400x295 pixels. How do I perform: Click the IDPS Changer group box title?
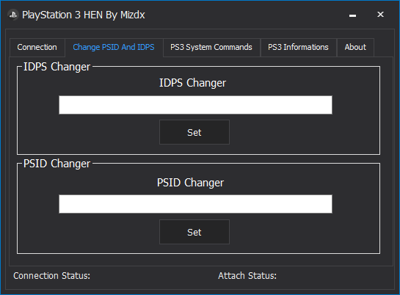click(57, 67)
